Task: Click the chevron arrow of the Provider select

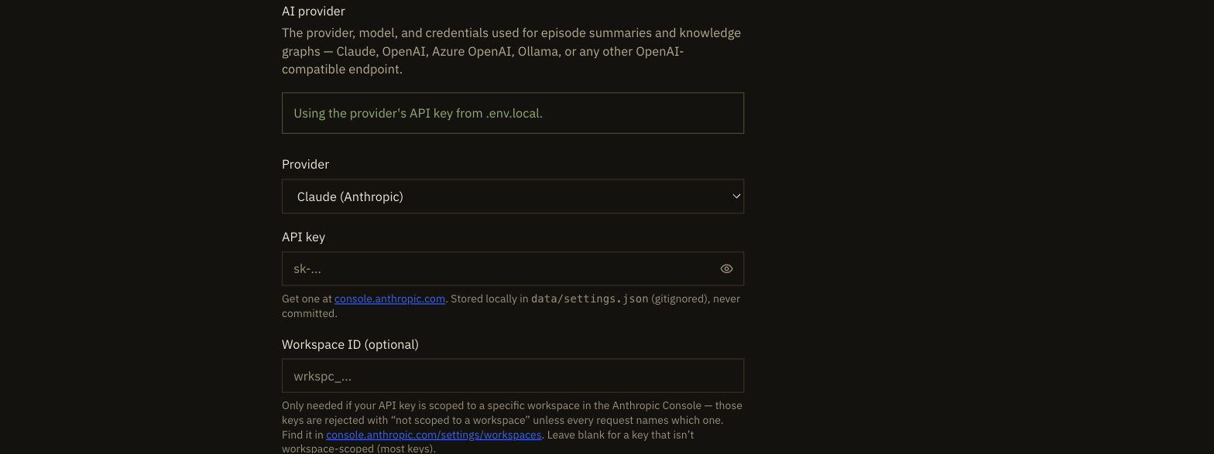Action: click(736, 196)
